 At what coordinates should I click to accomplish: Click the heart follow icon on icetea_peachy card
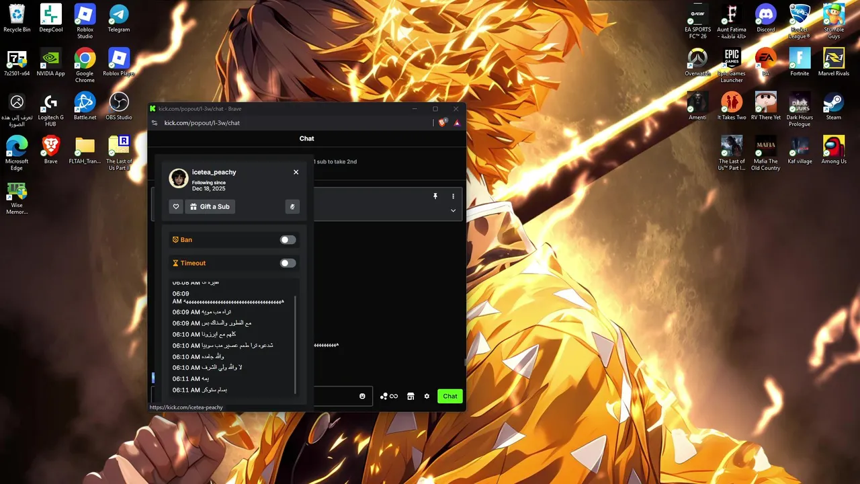(176, 207)
